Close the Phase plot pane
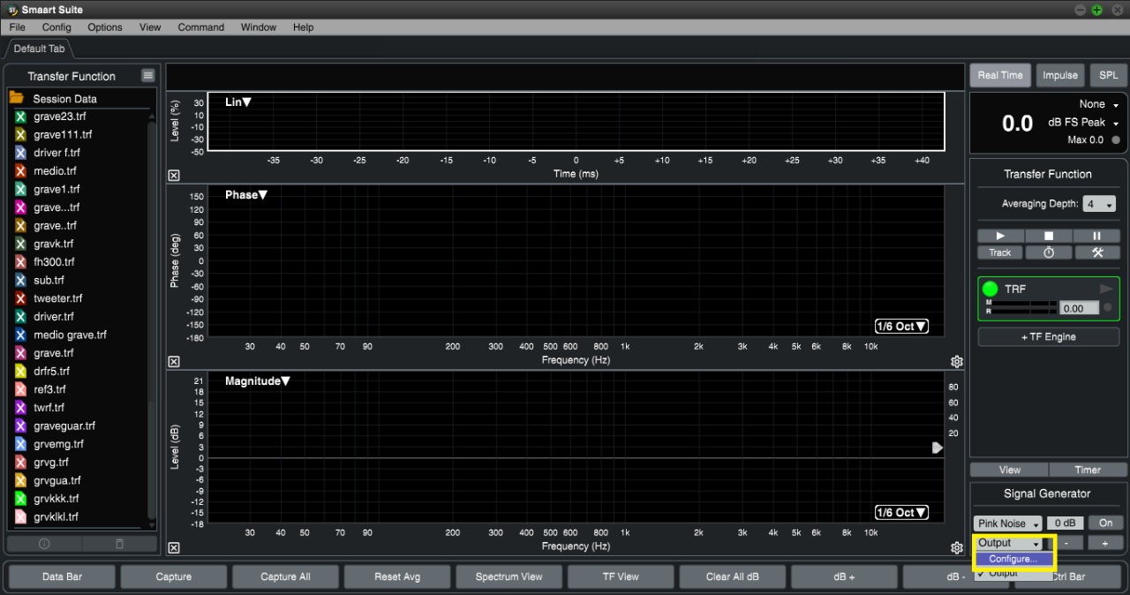The width and height of the screenshot is (1130, 595). click(174, 362)
